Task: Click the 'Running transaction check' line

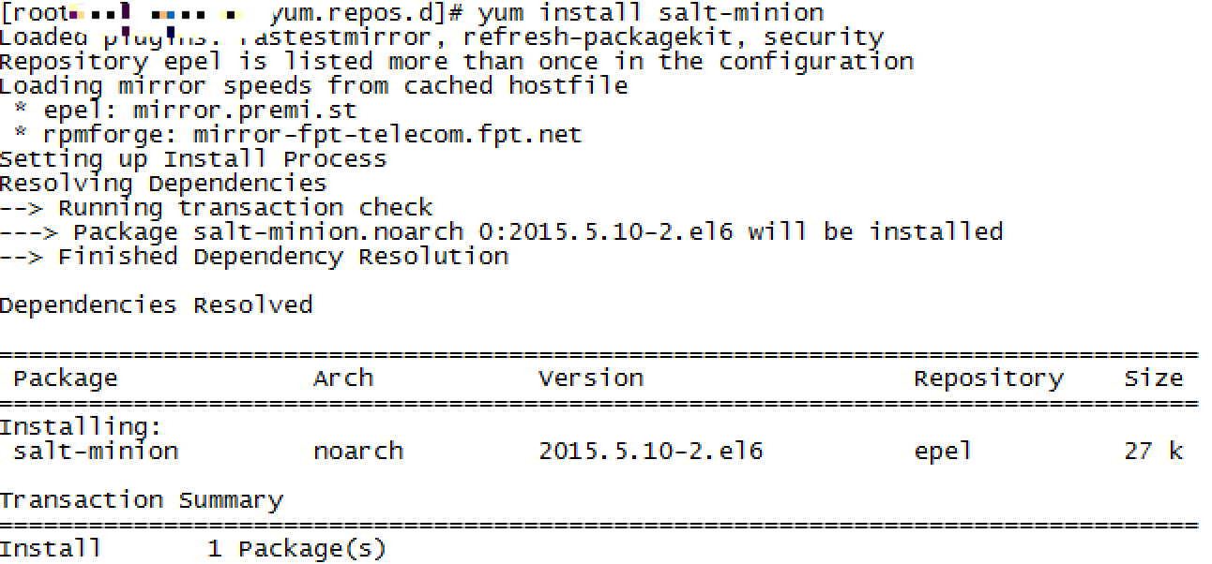Action: coord(216,209)
